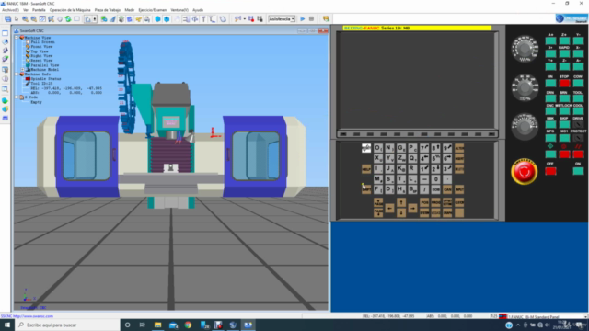Collapse the Machine Info tree node
Screen dimensions: 589x331
coord(17,74)
